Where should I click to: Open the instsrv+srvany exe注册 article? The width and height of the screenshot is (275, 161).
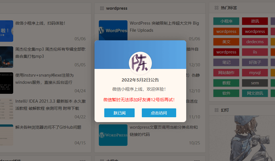[x=44, y=79]
